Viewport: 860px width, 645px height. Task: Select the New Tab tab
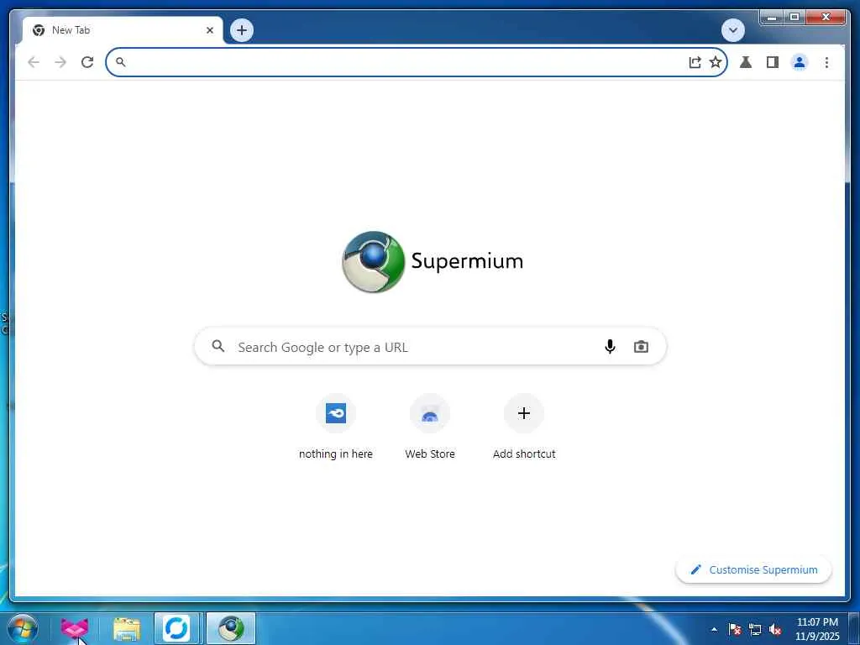(x=122, y=30)
